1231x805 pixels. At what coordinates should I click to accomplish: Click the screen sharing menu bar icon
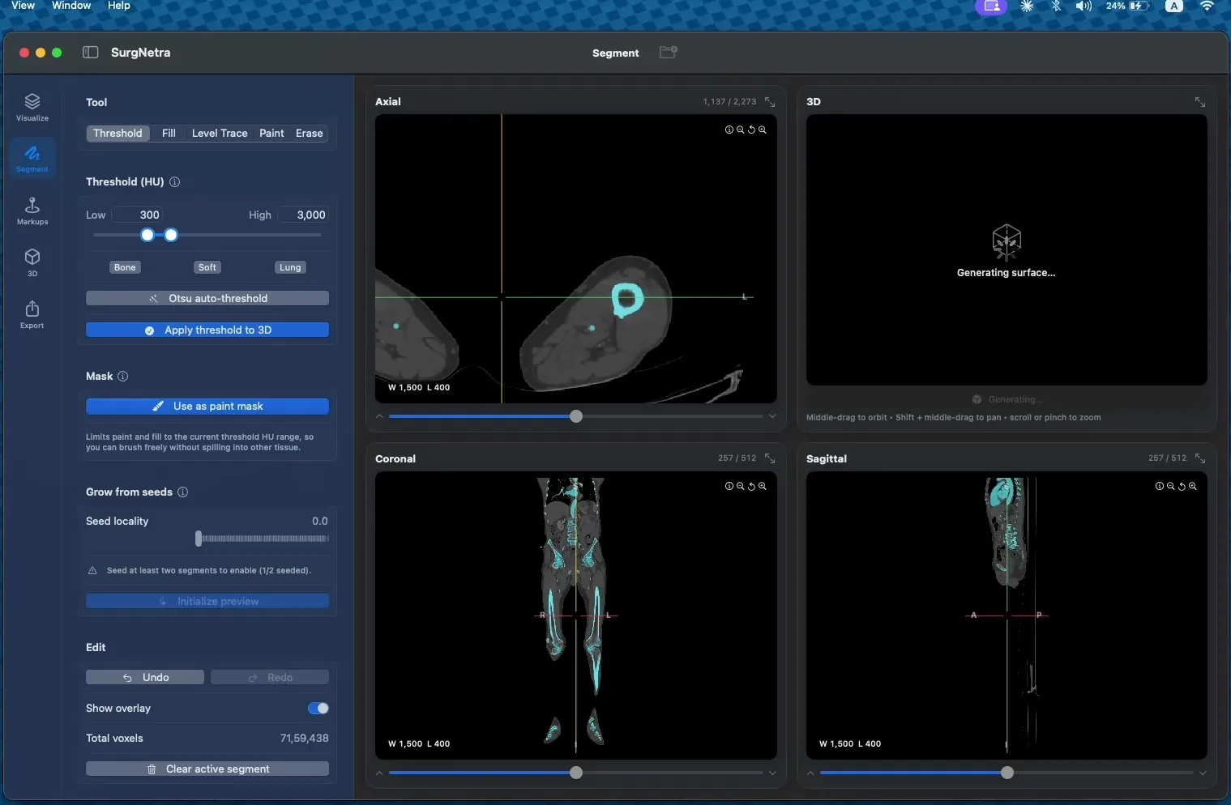point(991,6)
